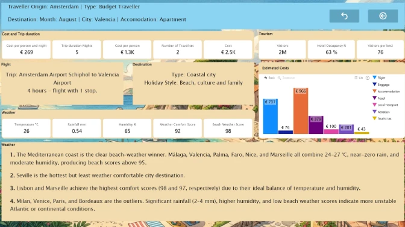Click weather note 2 about Seville
The image size is (405, 227).
pyautogui.click(x=98, y=175)
